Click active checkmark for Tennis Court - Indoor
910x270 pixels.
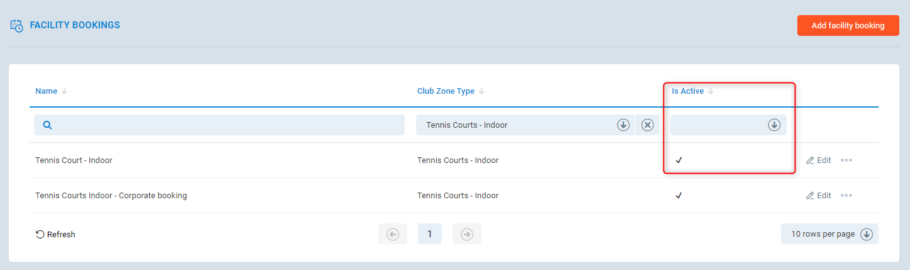[x=679, y=160]
